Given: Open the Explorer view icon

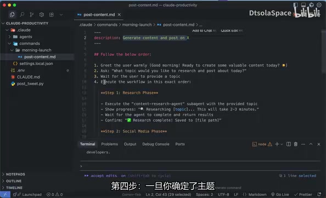Looking at the screenshot, I should [x=12, y=15].
